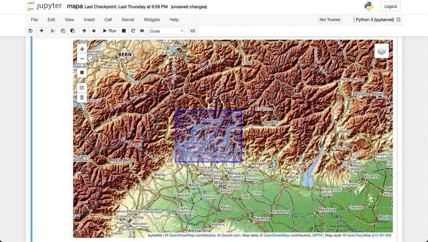Move the selected cell up arrow
The width and height of the screenshot is (428, 242).
(84, 31)
